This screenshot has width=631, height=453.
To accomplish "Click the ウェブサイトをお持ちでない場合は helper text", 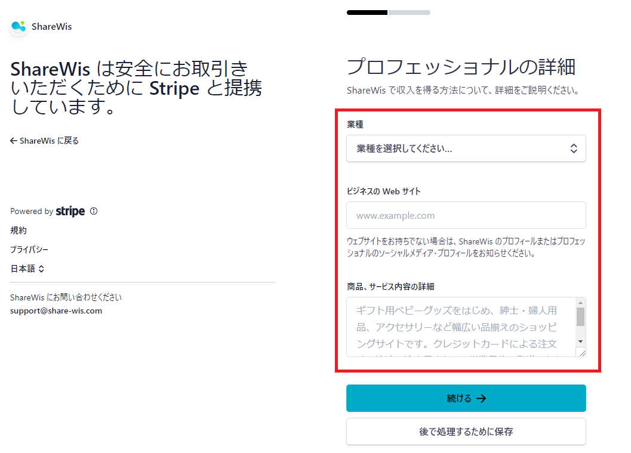I will click(466, 247).
